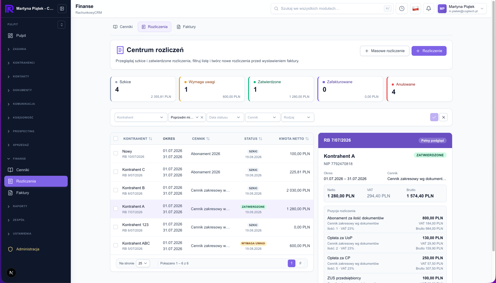Clear filters with the X icon
This screenshot has height=283, width=496.
(444, 117)
